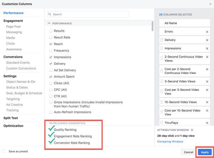Image resolution: width=214 pixels, height=158 pixels.
Task: Check the Gross Impressions checkbox
Action: (51, 102)
